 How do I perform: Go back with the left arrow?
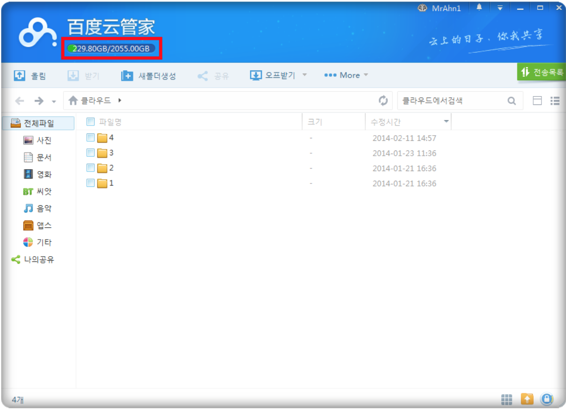[20, 101]
